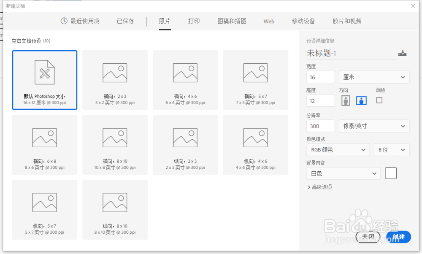This screenshot has width=422, height=254.
Task: Expand the 高级选项 section
Action: [x=321, y=187]
